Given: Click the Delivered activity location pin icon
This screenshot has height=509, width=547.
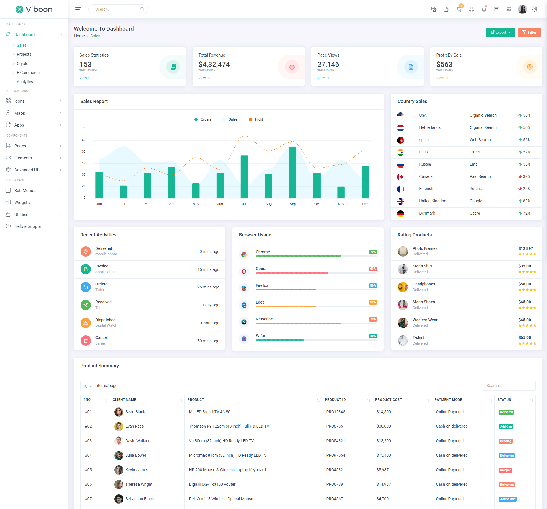Looking at the screenshot, I should 86,252.
